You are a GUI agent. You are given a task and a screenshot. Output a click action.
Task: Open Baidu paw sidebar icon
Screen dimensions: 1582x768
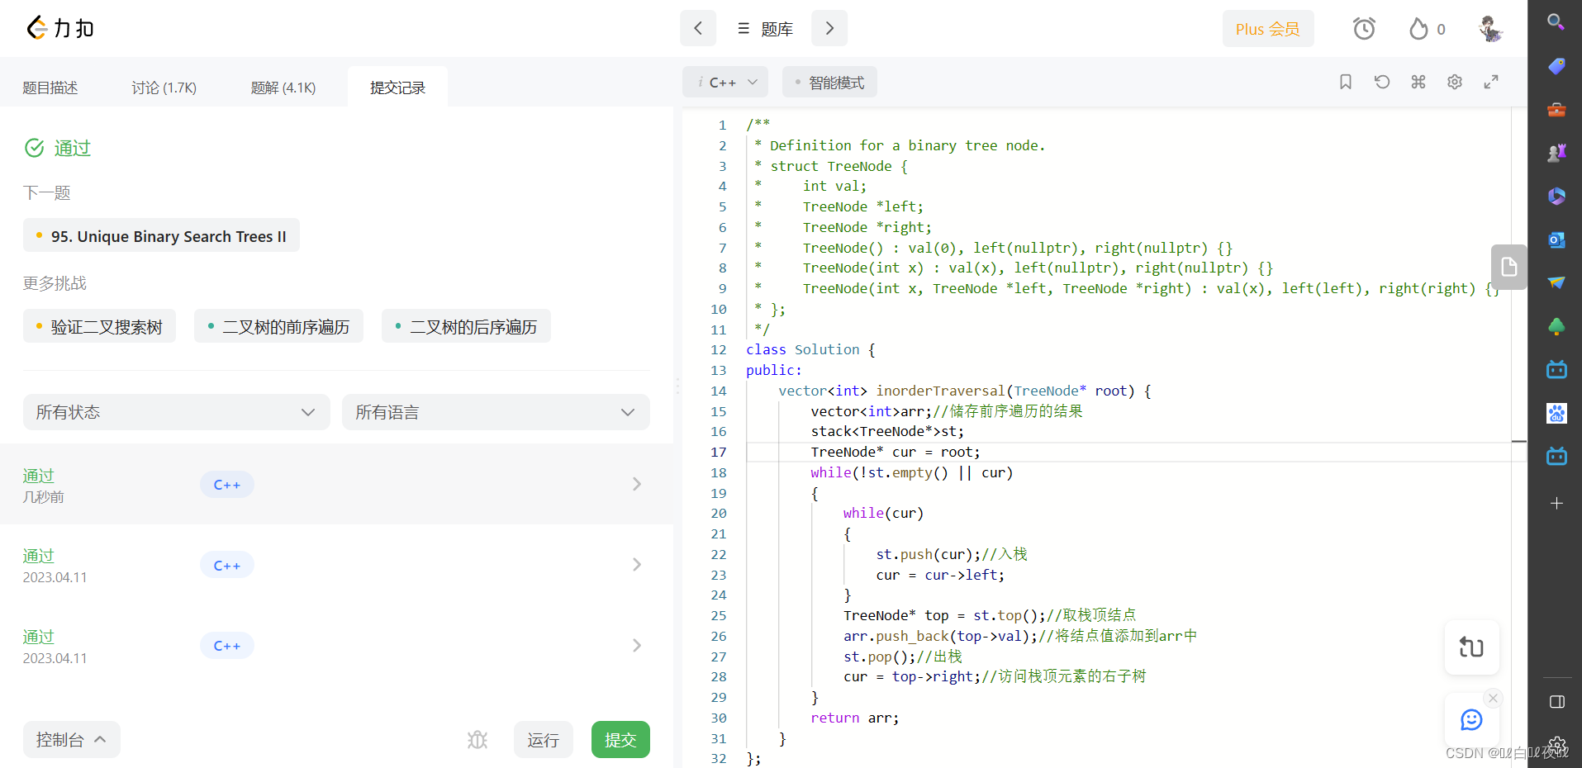pos(1556,413)
